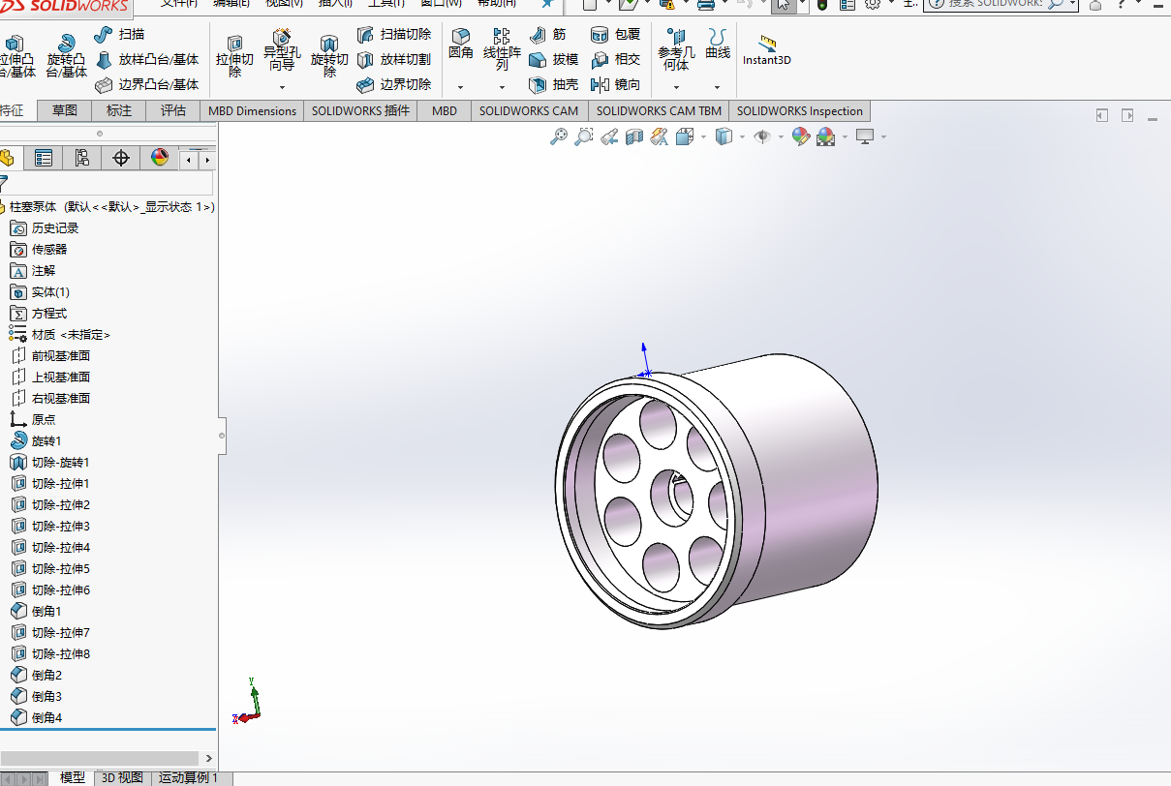Screen dimensions: 1171x786
Task: Open the ConfigurationManager panel tab
Action: click(81, 158)
